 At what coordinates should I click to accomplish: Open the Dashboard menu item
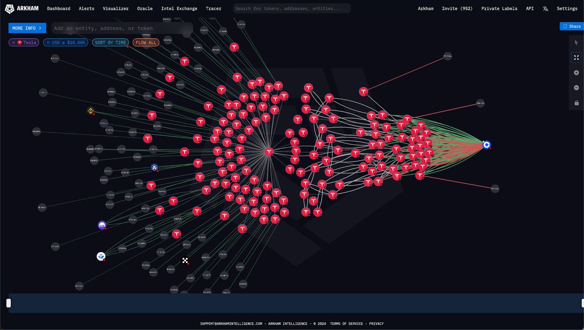58,8
